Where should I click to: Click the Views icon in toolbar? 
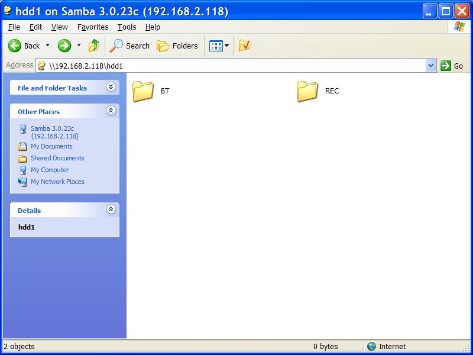pos(216,46)
